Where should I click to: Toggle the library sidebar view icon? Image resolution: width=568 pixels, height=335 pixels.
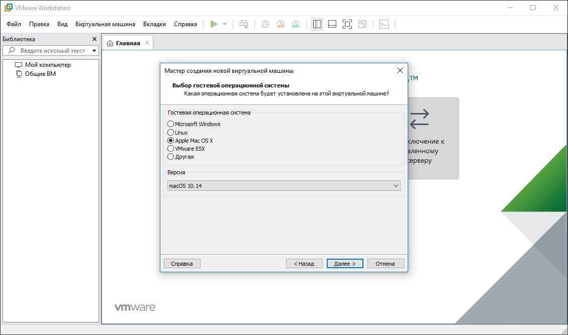[x=317, y=24]
